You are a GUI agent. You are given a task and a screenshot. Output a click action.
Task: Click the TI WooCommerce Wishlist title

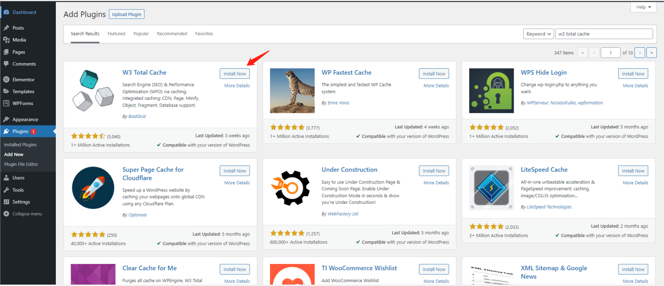click(359, 268)
